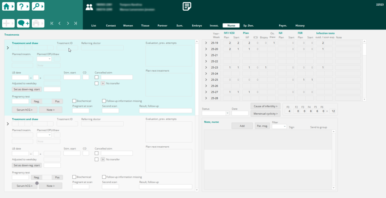Switch to the Embryo tab
386x198 pixels.
tap(197, 25)
